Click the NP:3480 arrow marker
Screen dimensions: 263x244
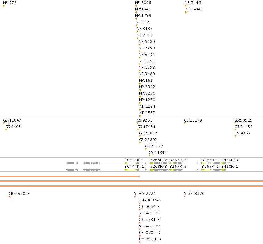click(x=140, y=77)
